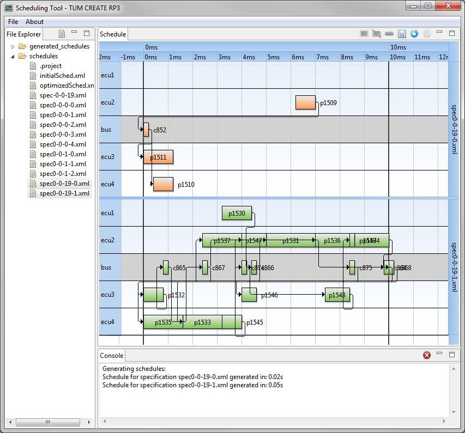Select the green p1530 task block on ecu1
465x433 pixels.
tap(237, 214)
